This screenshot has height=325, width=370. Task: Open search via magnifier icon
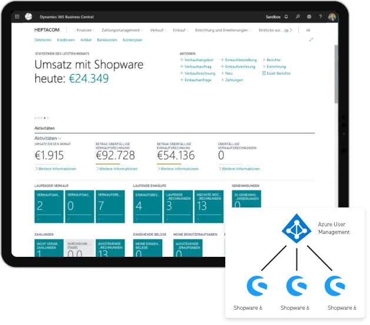(298, 17)
